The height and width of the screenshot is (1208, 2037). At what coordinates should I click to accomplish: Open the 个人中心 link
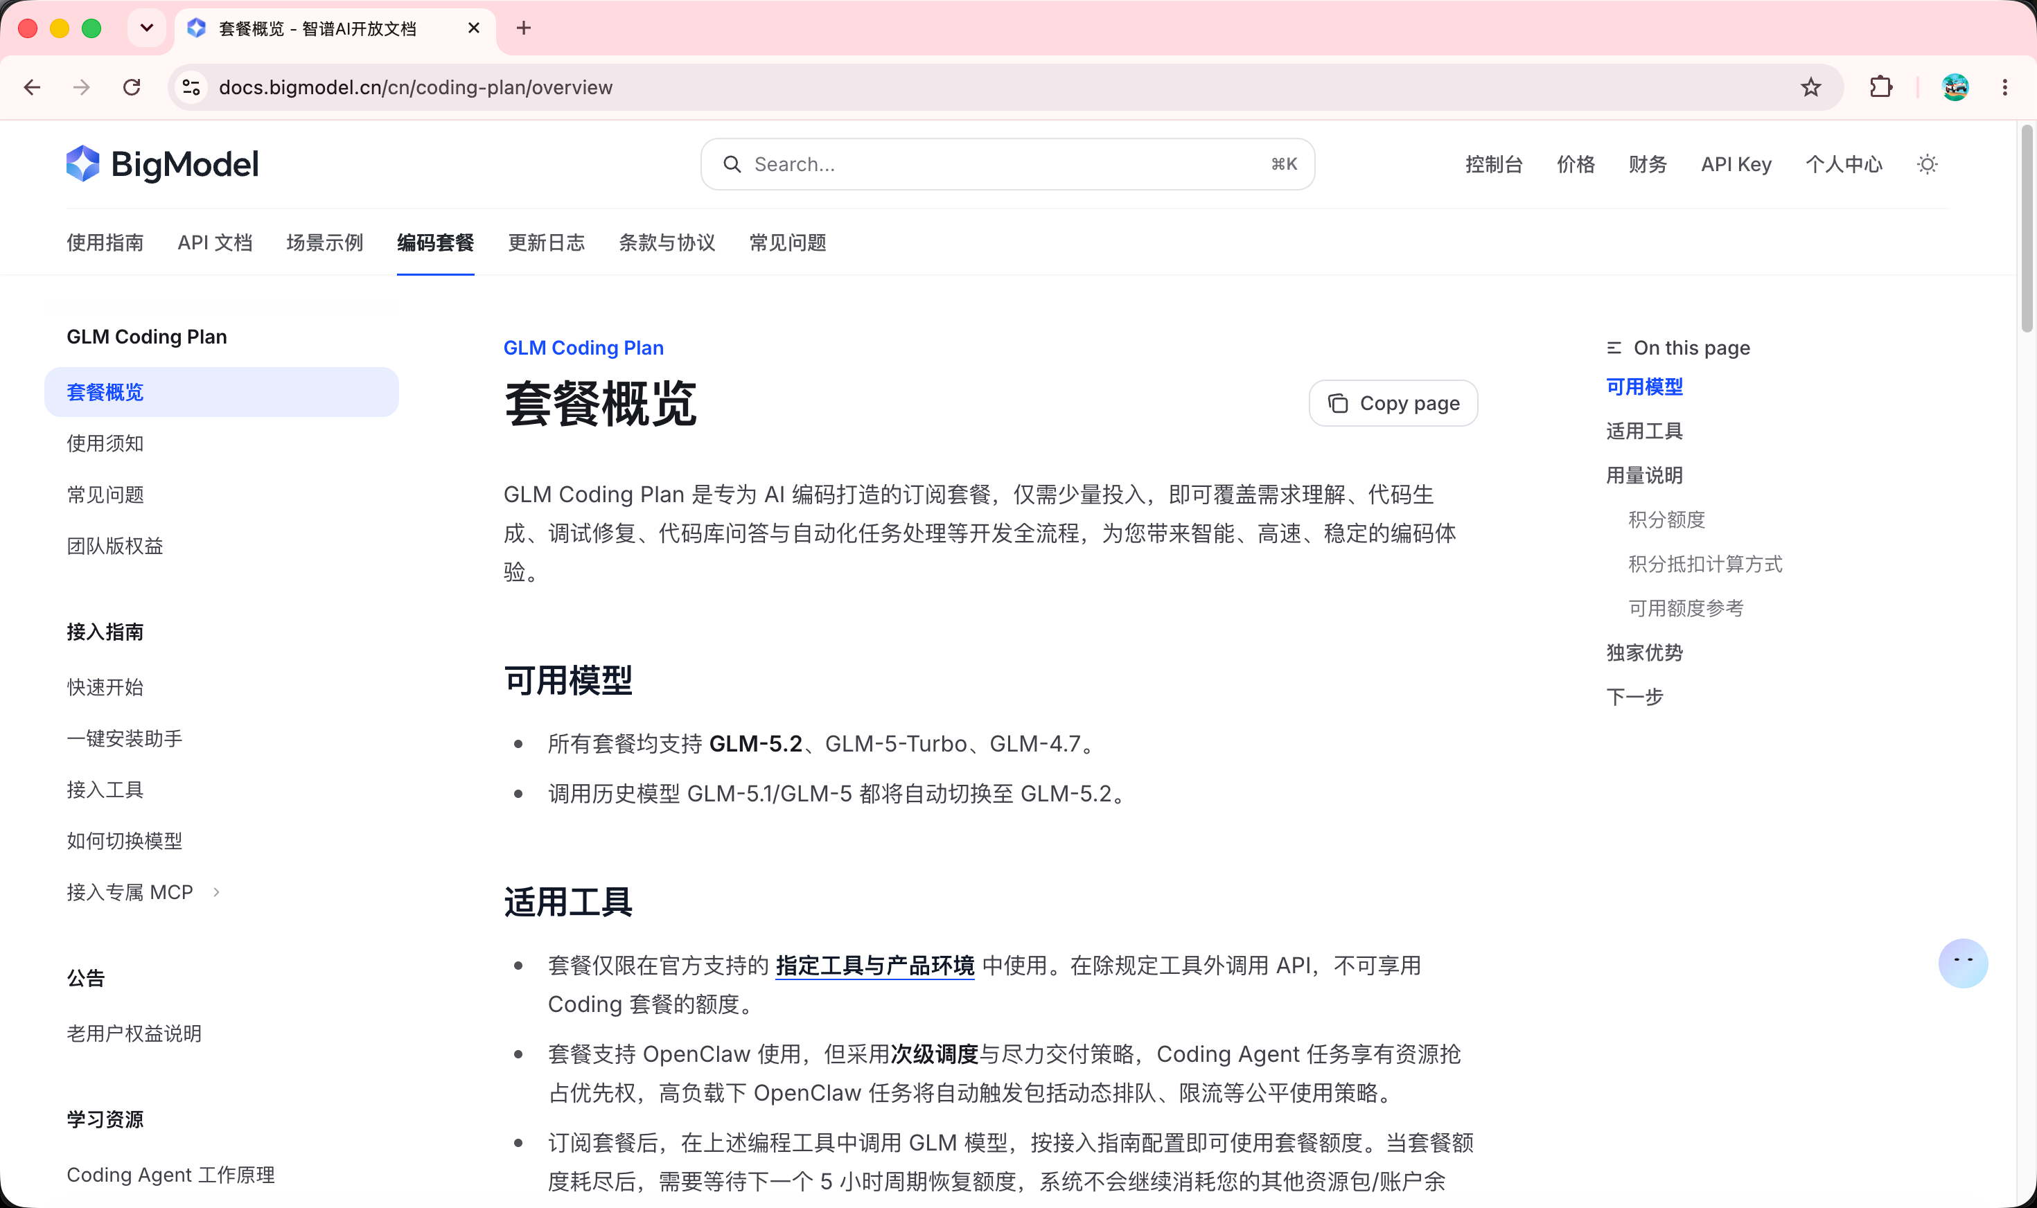click(1844, 164)
